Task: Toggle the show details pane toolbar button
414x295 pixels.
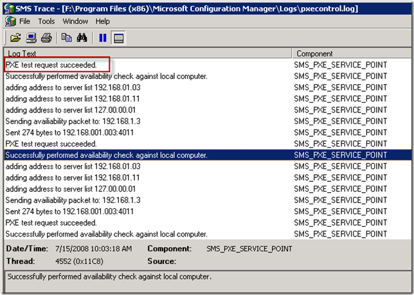Action: [x=118, y=38]
